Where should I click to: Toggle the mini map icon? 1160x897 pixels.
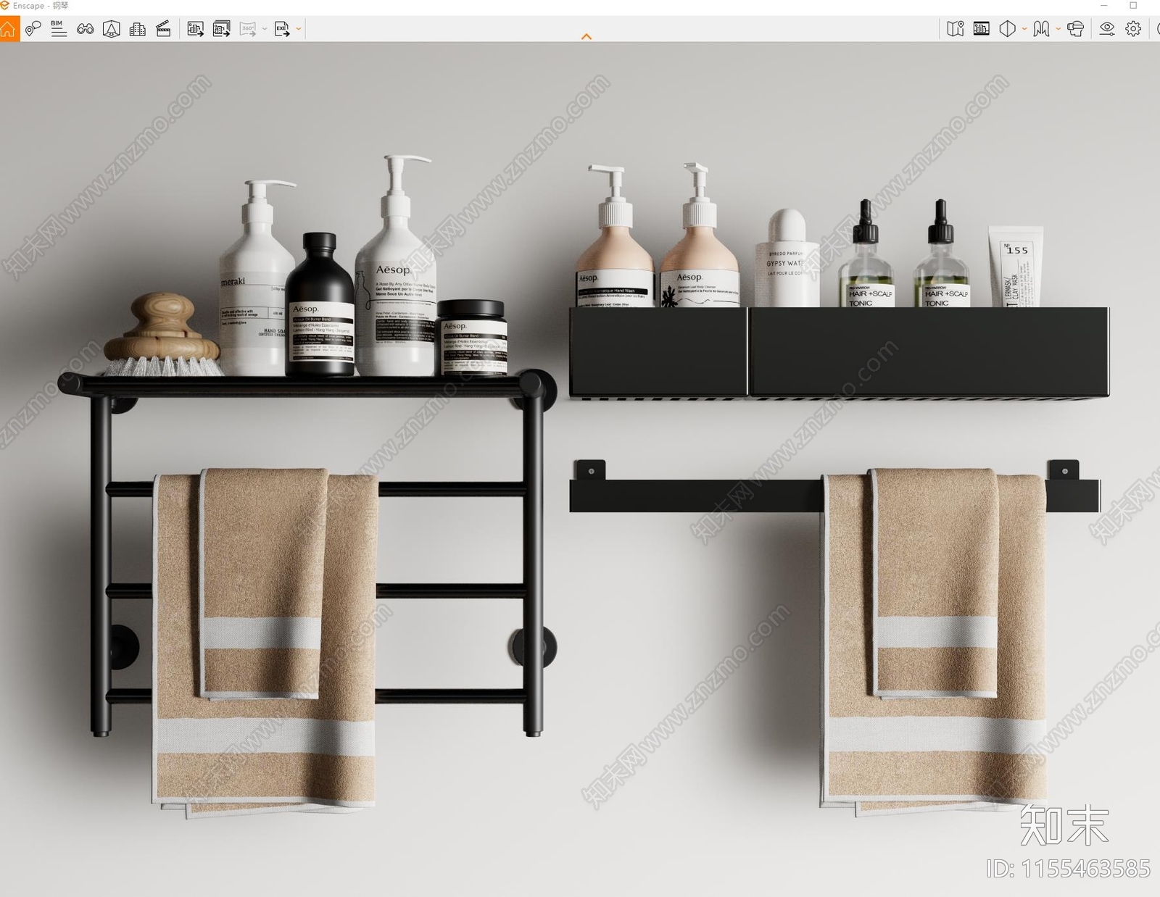click(956, 29)
